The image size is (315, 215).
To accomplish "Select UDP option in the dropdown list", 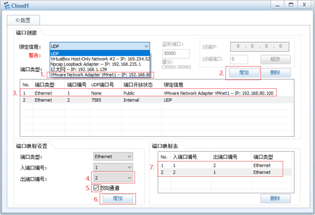I will tap(100, 54).
